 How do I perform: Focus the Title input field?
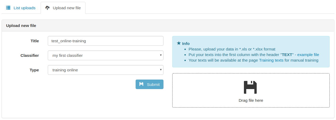tap(106, 41)
